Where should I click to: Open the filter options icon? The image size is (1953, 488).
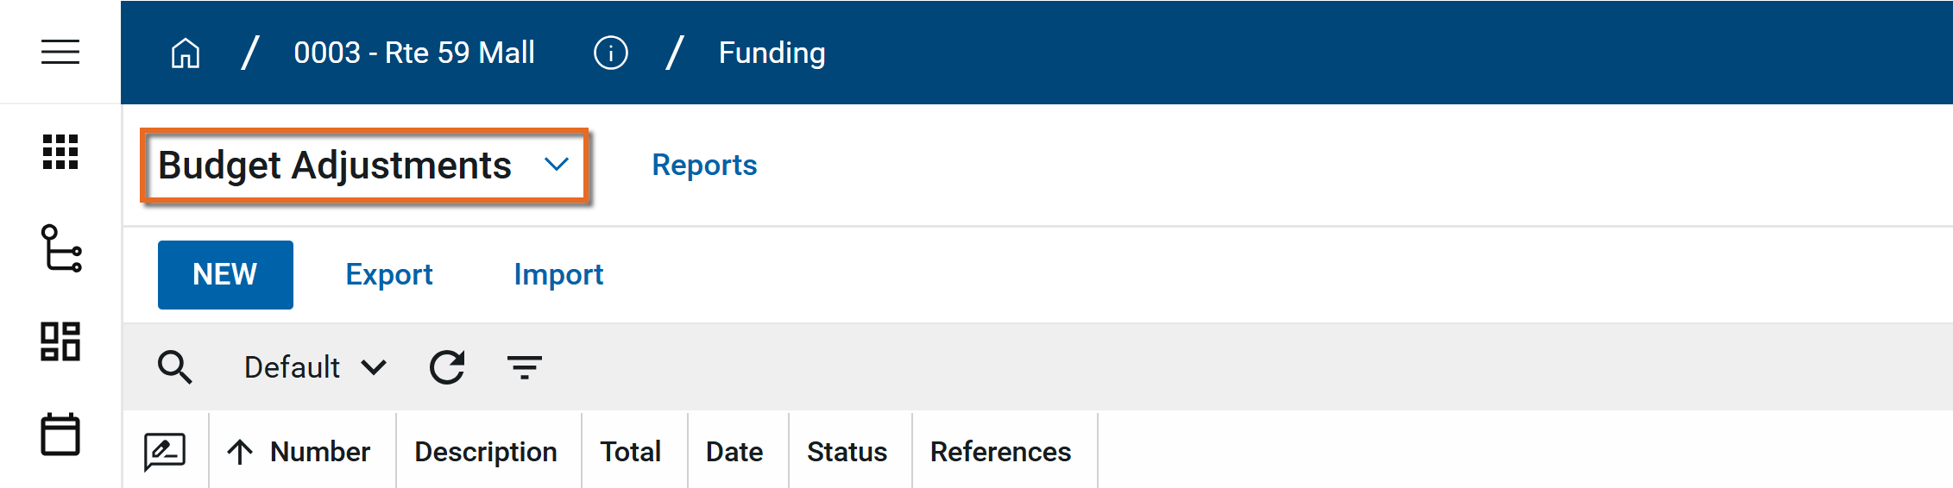pyautogui.click(x=524, y=367)
